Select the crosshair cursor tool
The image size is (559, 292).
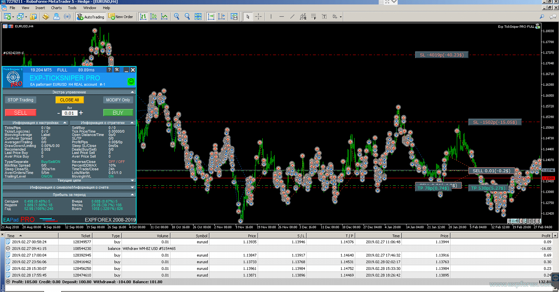pyautogui.click(x=258, y=16)
